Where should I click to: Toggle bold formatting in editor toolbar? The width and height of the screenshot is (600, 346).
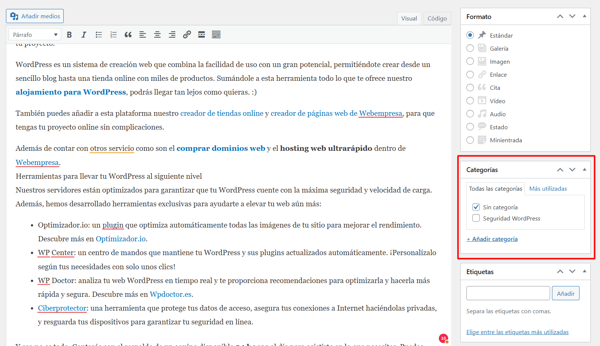coord(69,35)
